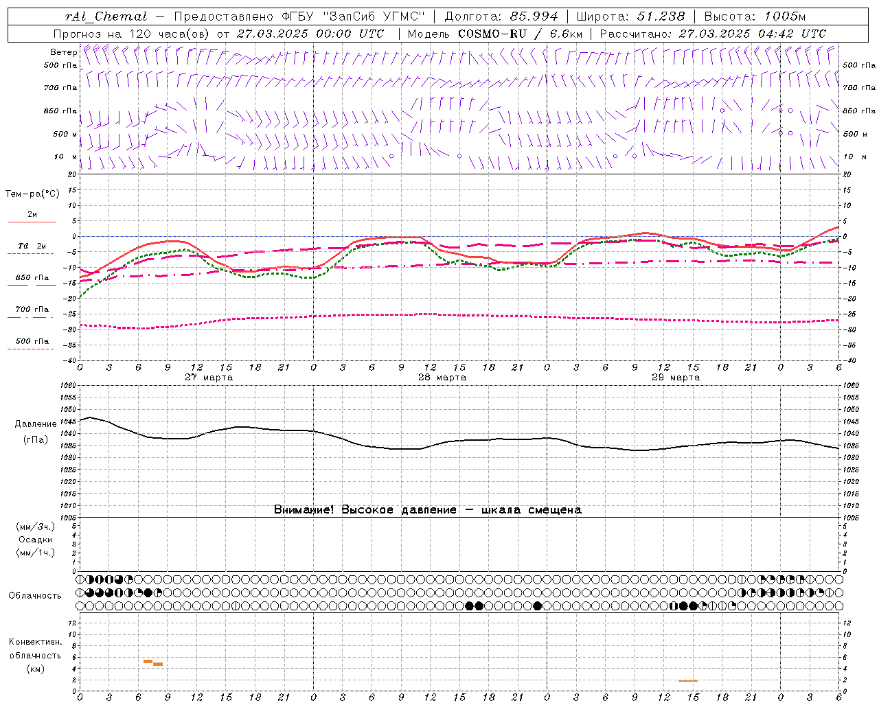
Task: Click the (мм/1ч.) precipitation unit label
Action: 35,553
